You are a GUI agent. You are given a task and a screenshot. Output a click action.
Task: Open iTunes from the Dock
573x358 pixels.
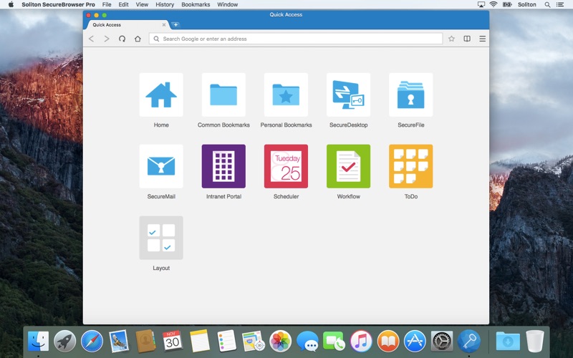[361, 342]
